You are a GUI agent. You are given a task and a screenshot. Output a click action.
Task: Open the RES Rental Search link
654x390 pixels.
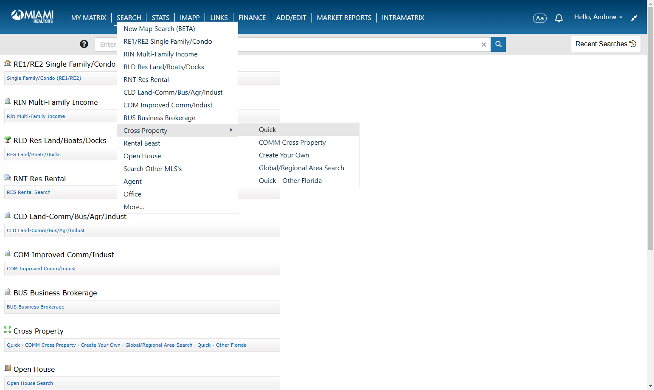coord(29,192)
